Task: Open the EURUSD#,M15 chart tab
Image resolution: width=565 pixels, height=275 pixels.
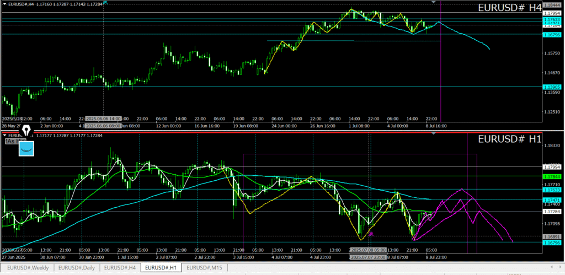Action: point(204,267)
